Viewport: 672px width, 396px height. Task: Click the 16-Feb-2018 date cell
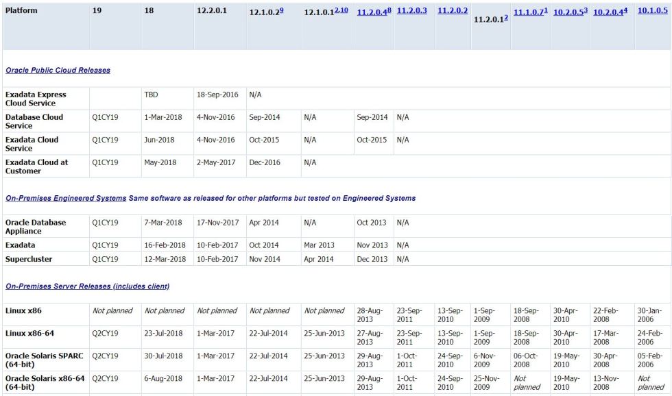coord(165,245)
